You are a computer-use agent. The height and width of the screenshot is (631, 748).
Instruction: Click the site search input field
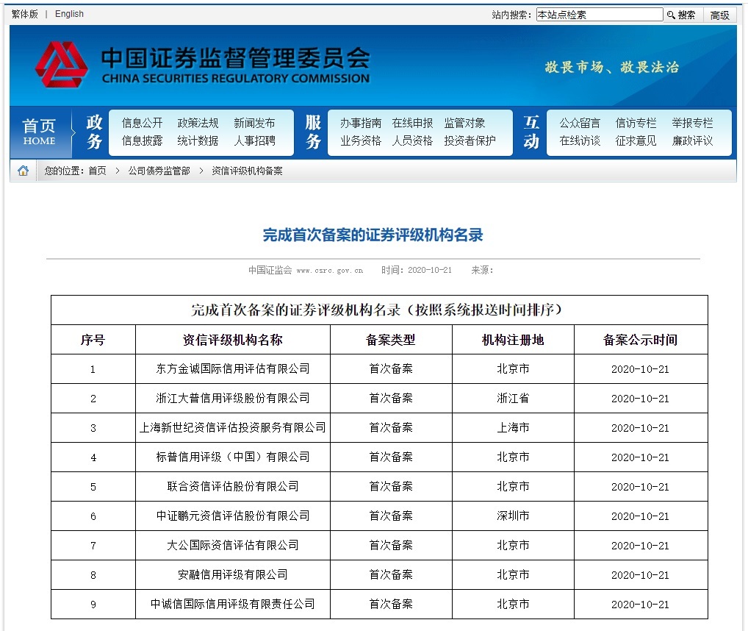599,15
